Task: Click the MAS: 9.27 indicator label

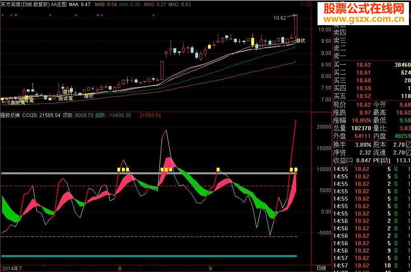Action: [155, 5]
